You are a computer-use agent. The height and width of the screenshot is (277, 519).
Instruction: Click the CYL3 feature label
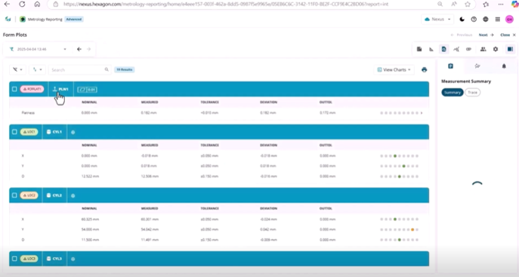tap(54, 259)
